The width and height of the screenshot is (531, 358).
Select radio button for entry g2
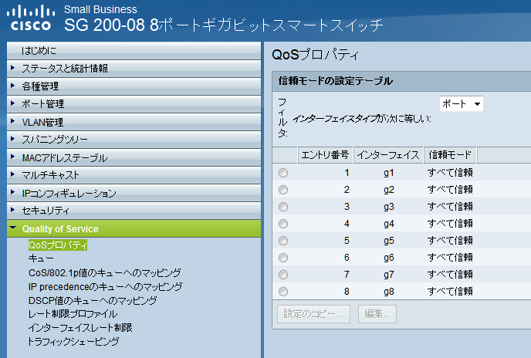pos(283,190)
